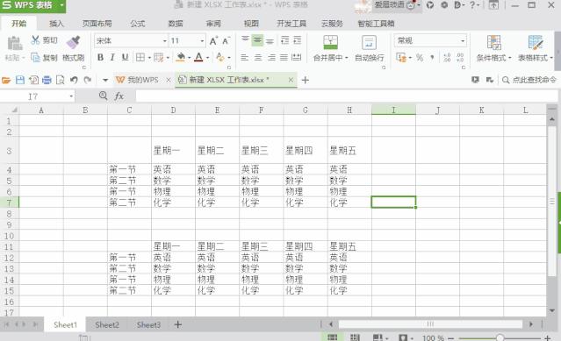The height and width of the screenshot is (341, 561).
Task: Open Table Style icon
Action: point(536,42)
